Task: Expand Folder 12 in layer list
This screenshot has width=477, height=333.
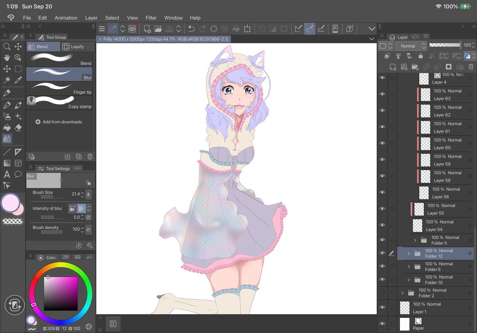Action: coord(409,253)
